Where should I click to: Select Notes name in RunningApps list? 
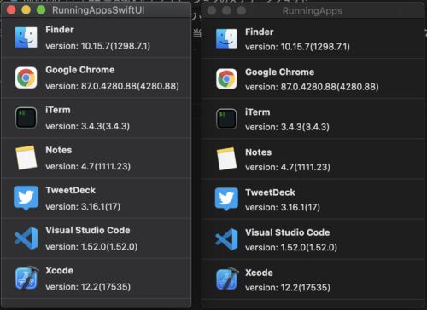click(258, 152)
